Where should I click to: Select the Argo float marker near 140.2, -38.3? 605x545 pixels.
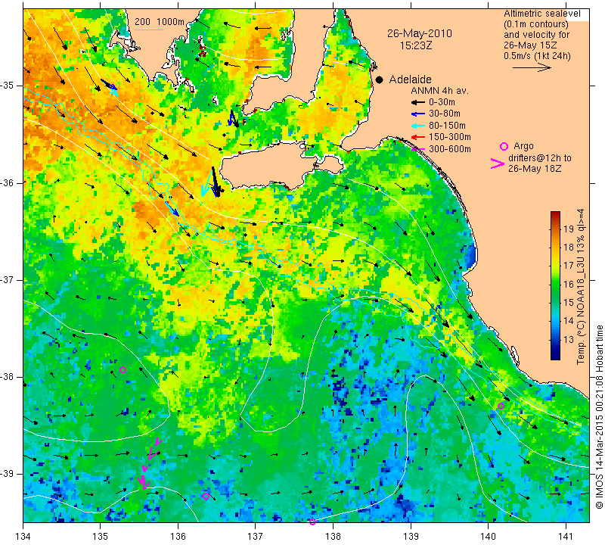pos(501,406)
